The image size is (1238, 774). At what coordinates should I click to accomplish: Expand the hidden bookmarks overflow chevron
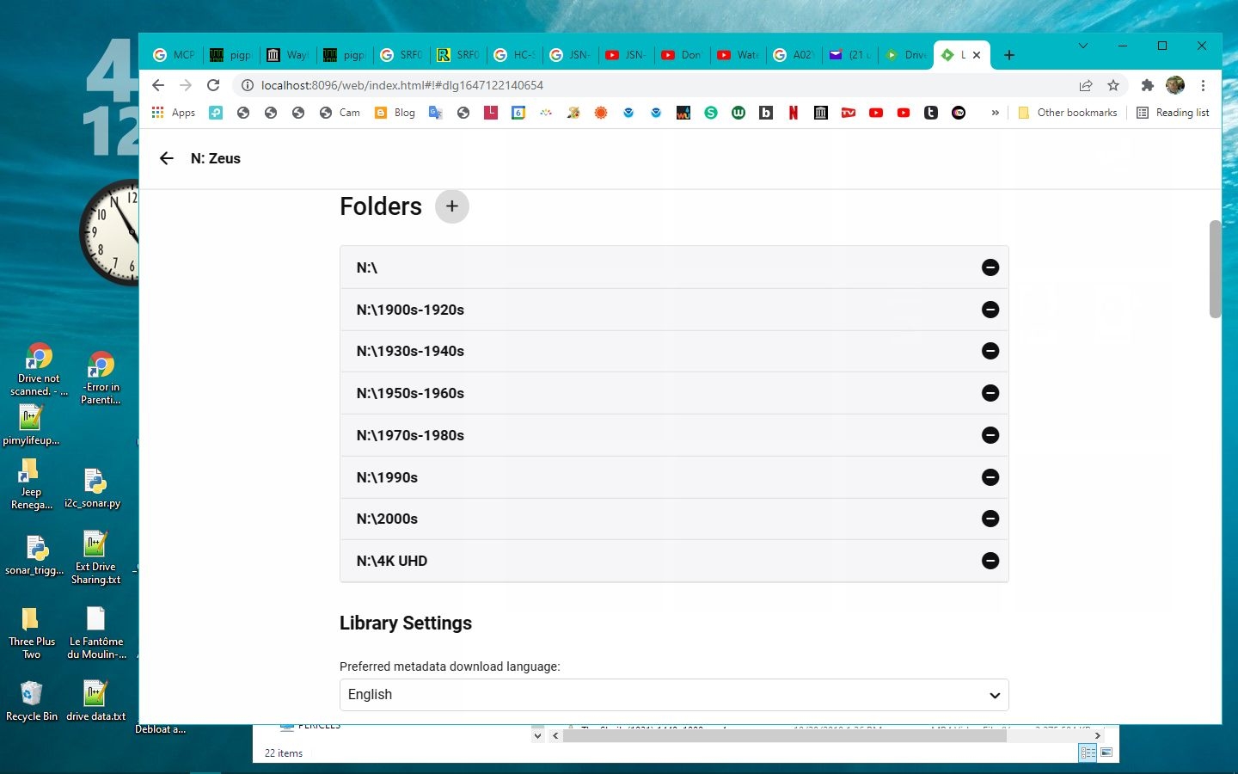click(x=995, y=113)
